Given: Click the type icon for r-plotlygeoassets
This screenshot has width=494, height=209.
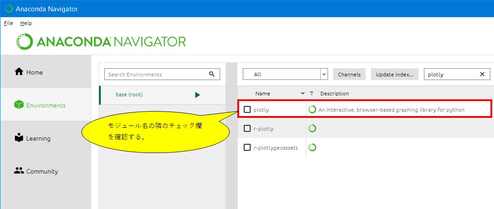Looking at the screenshot, I should [312, 147].
